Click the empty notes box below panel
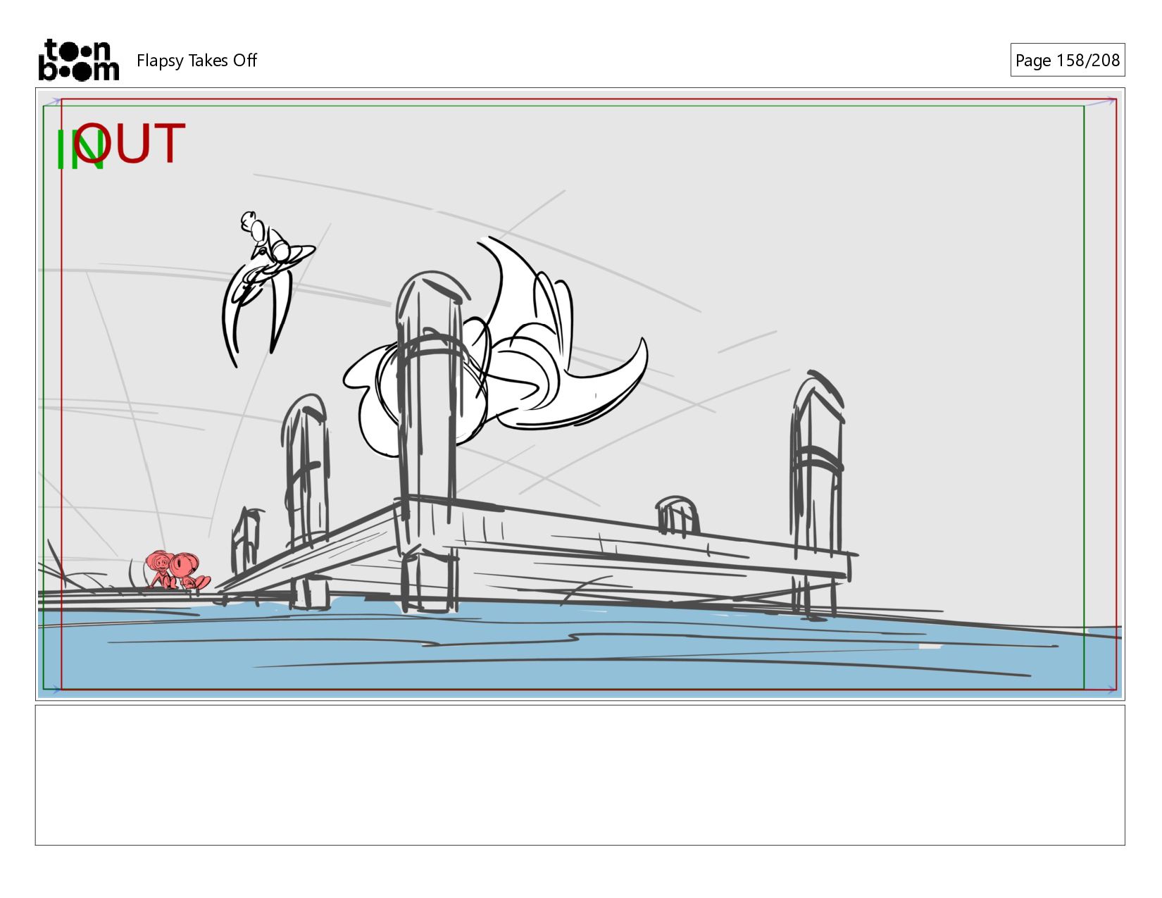1162x898 pixels. click(580, 775)
